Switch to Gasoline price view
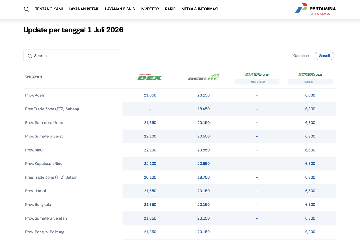Viewport: 360px width, 240px height. tap(301, 56)
